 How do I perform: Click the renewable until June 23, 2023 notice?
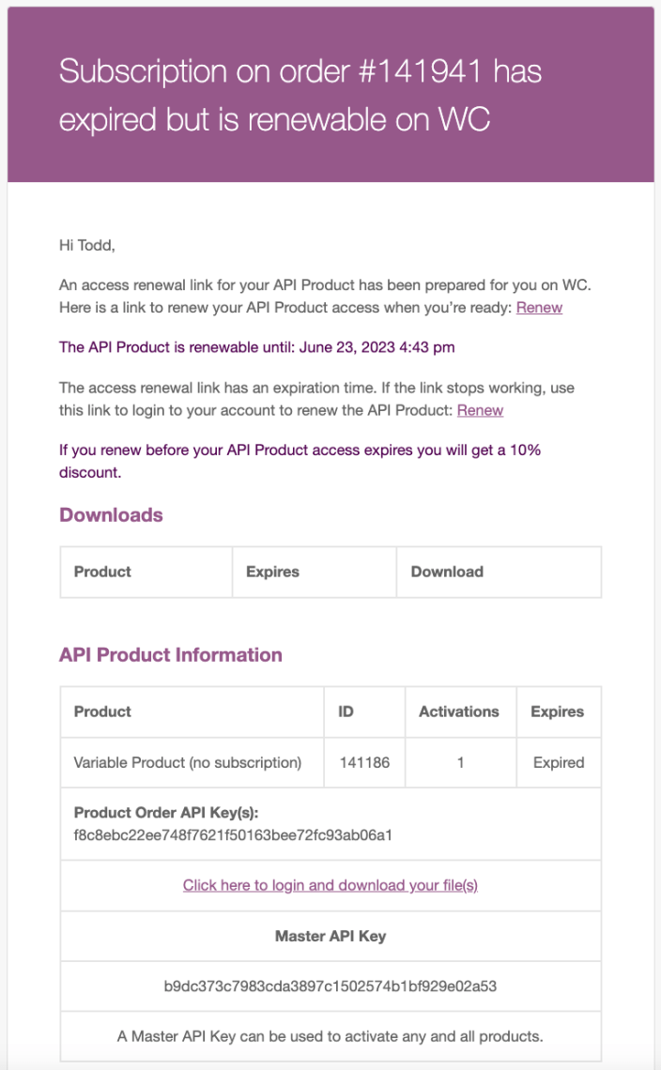pyautogui.click(x=256, y=347)
